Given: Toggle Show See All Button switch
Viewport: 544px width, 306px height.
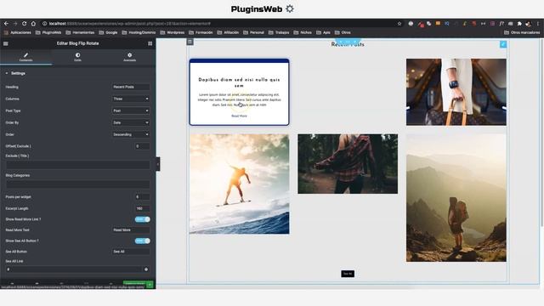Looking at the screenshot, I should pos(142,241).
